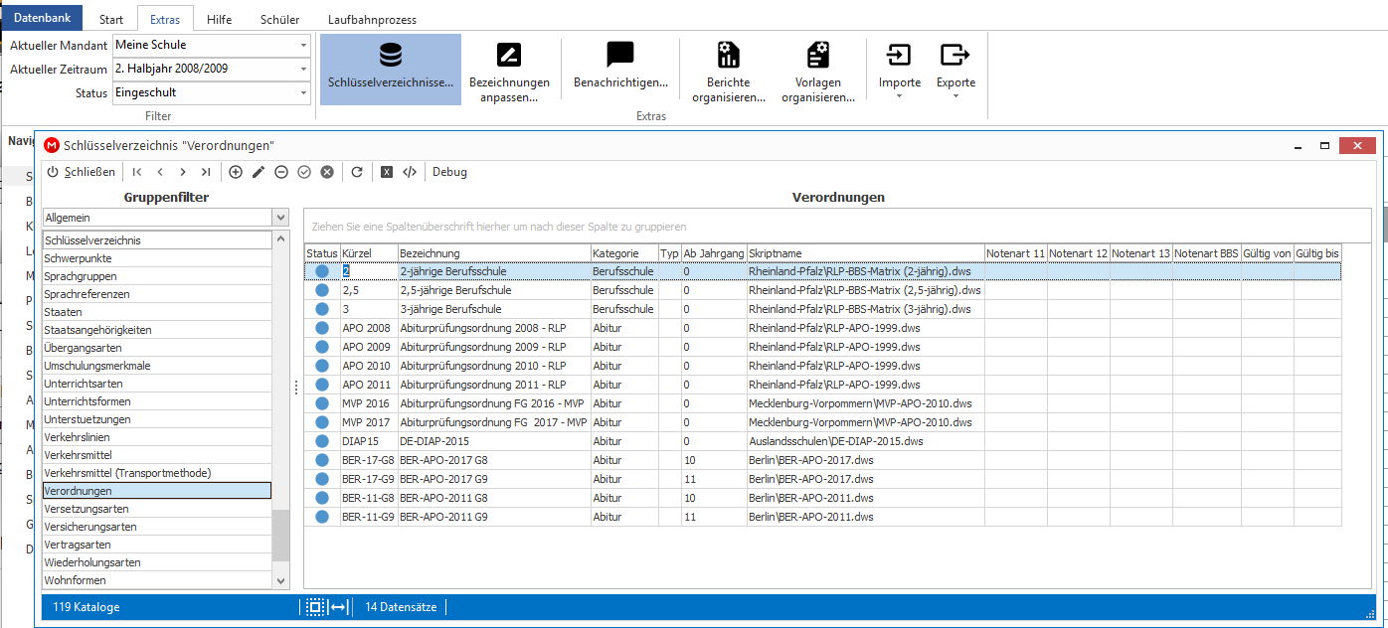Delete the record with minus circle icon
The image size is (1388, 628).
click(281, 172)
